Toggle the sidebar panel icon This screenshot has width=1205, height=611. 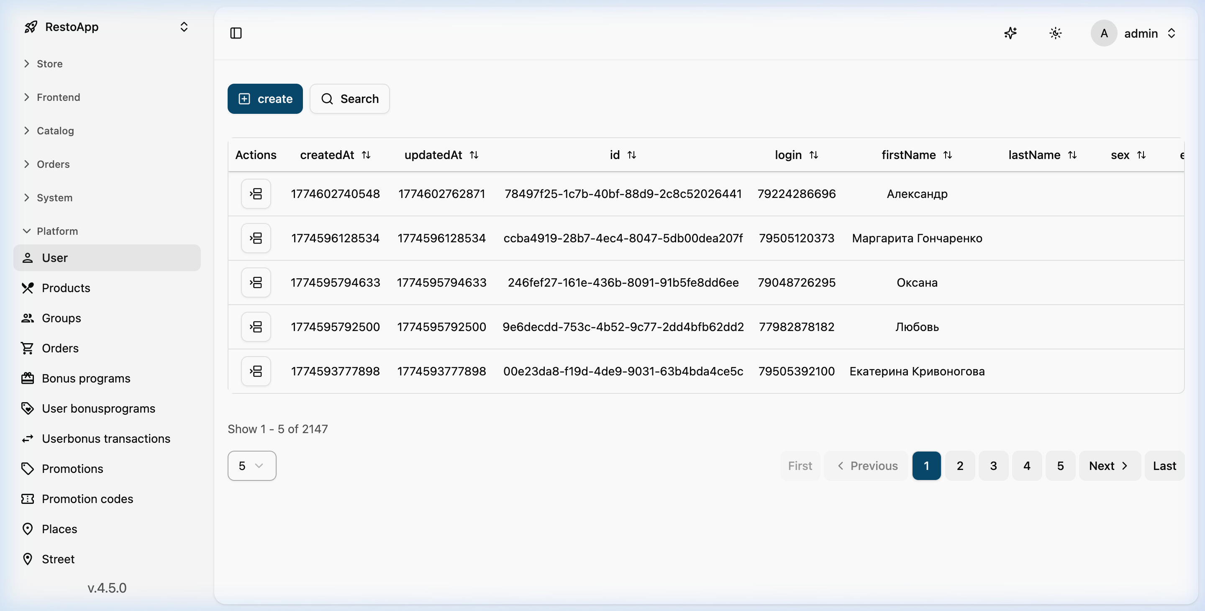(236, 33)
